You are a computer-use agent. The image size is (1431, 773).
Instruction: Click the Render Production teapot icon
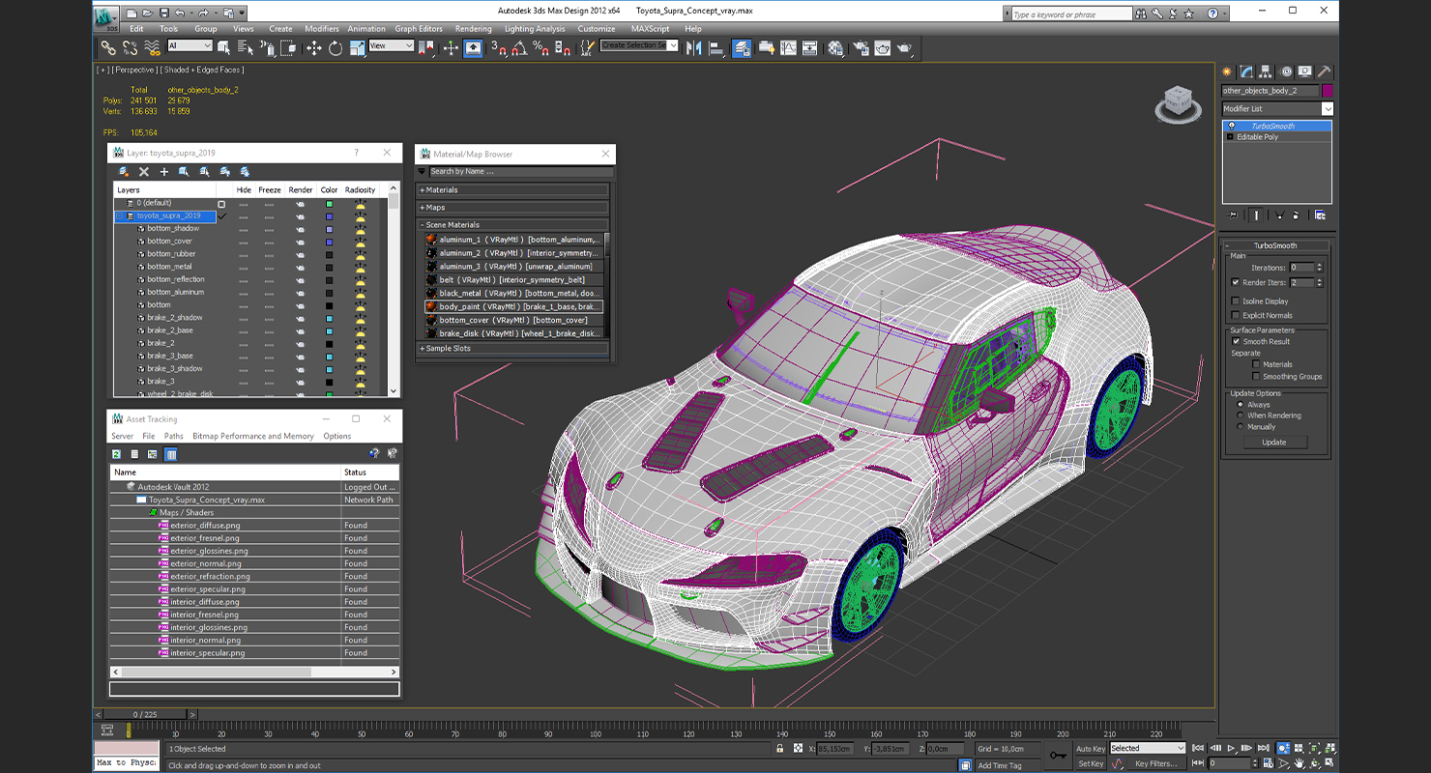[904, 47]
